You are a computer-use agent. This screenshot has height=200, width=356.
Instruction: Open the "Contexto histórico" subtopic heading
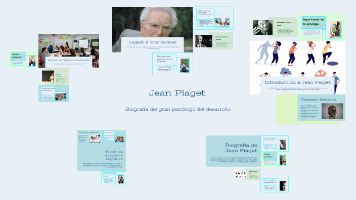click(318, 99)
